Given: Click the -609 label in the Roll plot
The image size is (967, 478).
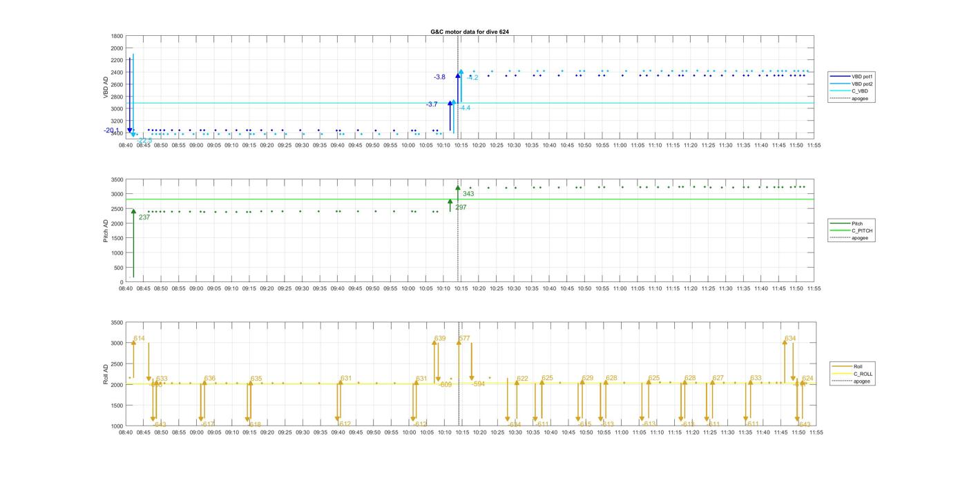Looking at the screenshot, I should point(446,385).
